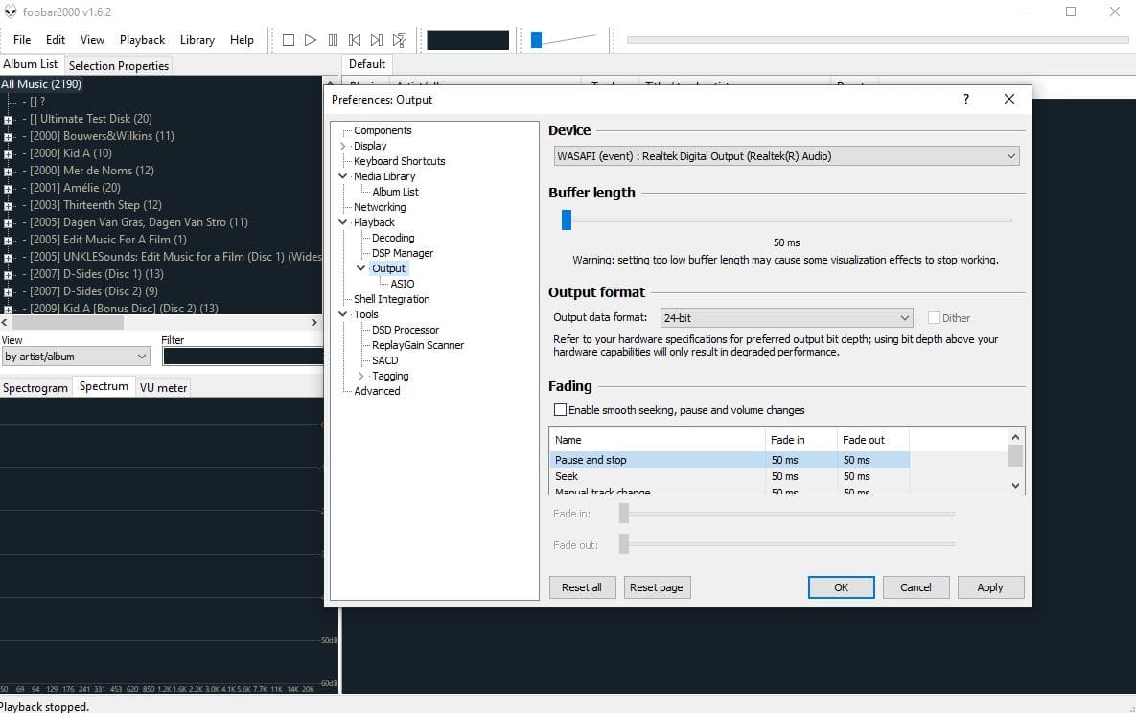Expand the Ultimate Test Disk album node
The image size is (1136, 713).
click(x=8, y=120)
